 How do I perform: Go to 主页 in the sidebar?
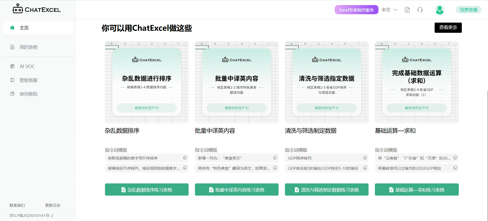[38, 28]
